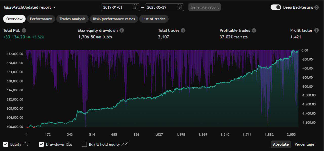Open the MixnMatchUpdated report dropdown
Image resolution: width=324 pixels, height=151 pixels.
[54, 7]
